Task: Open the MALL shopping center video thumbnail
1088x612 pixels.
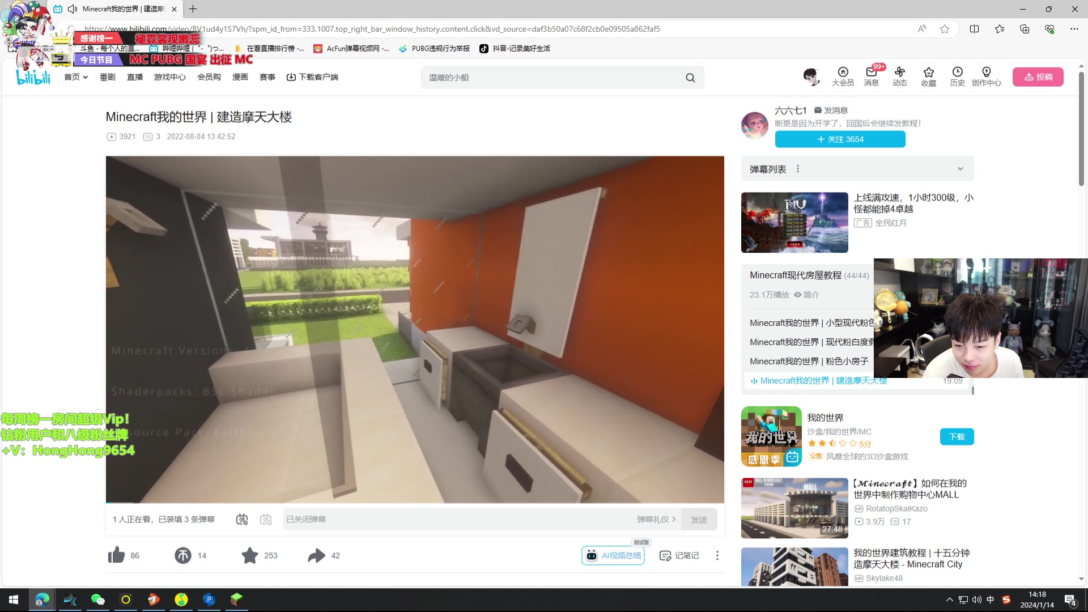Action: point(794,508)
